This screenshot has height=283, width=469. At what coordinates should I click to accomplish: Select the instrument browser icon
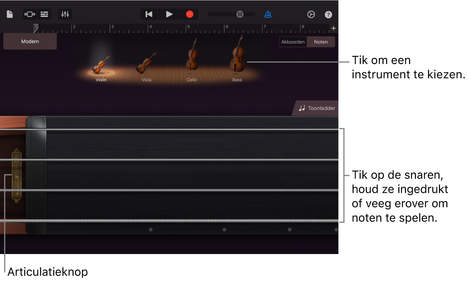click(29, 14)
